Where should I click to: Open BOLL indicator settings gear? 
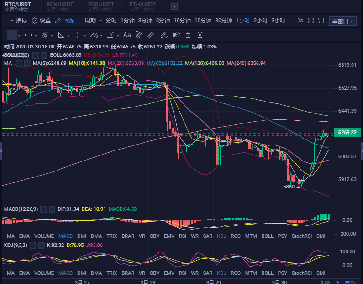click(36, 55)
